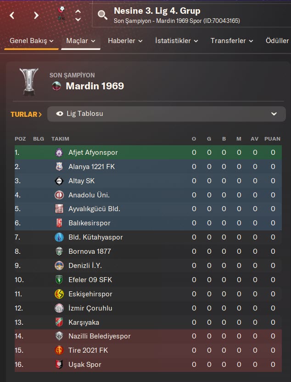Go forward with the right arrow

[36, 15]
